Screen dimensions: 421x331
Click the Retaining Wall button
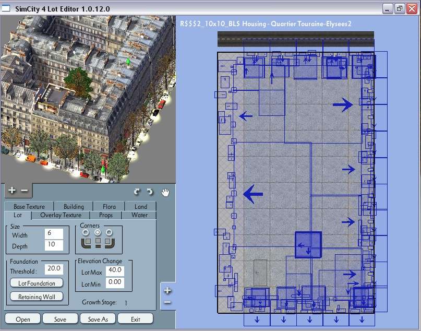[x=37, y=297]
